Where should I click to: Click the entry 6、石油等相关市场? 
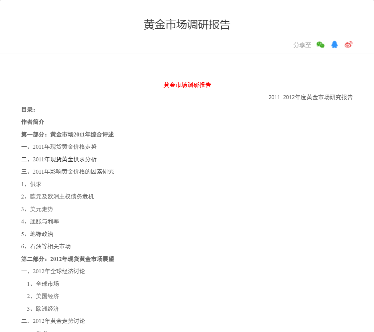(46, 246)
